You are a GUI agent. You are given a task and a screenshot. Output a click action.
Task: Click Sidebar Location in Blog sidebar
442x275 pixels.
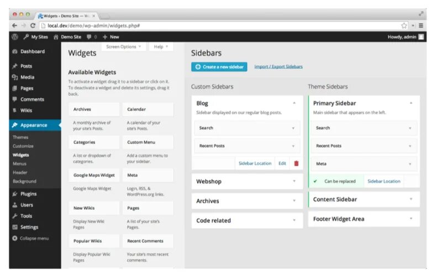click(x=255, y=163)
